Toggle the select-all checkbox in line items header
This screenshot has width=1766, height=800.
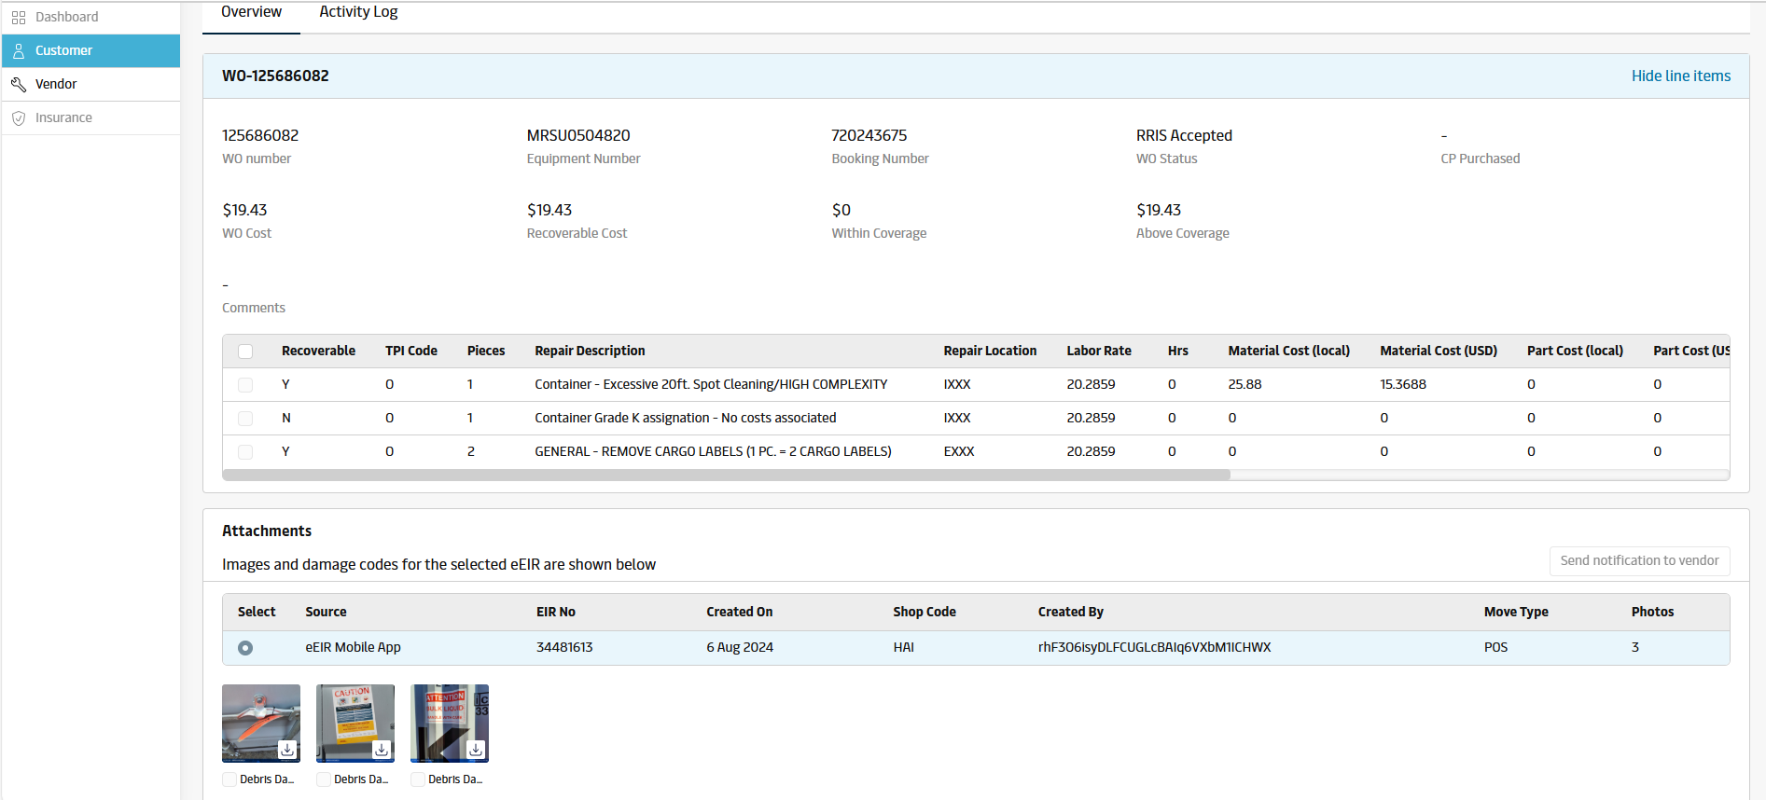245,352
